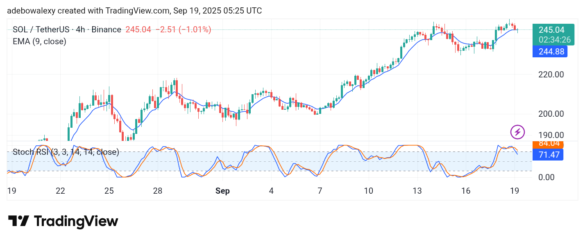Click the 200.00 price axis label
Screen dimensions: 585x242
pyautogui.click(x=551, y=114)
